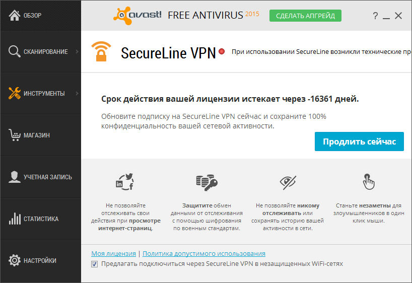
Task: Click the Store shopping cart icon
Action: 14,135
